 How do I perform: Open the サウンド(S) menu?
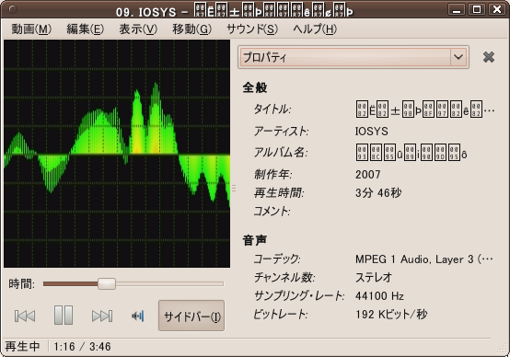click(252, 29)
